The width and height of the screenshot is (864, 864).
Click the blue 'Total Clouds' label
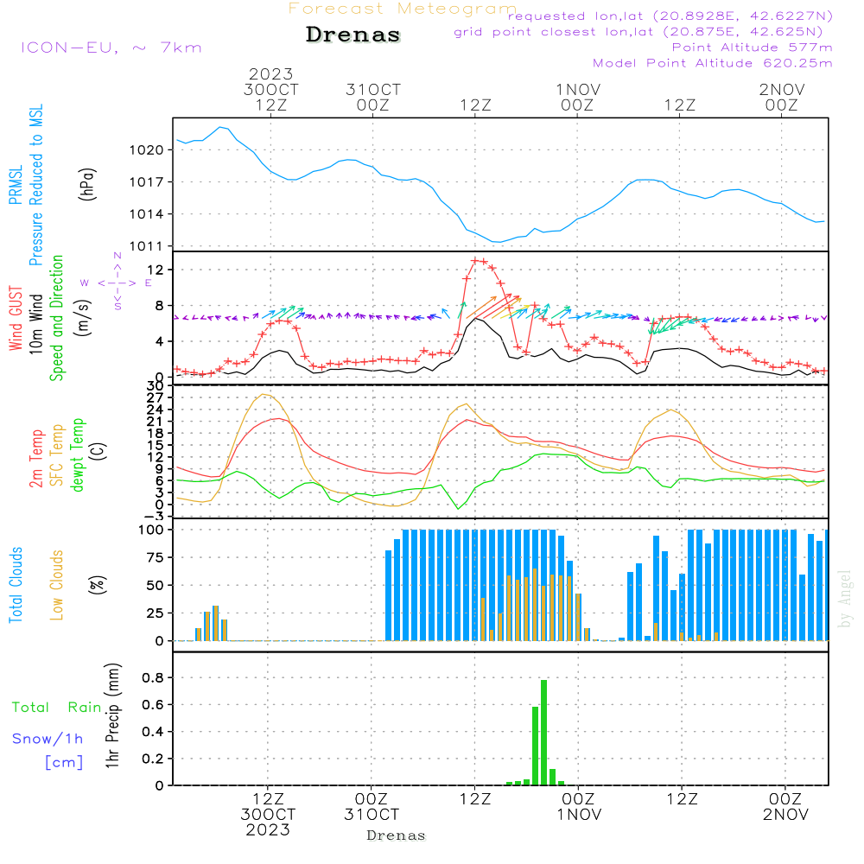[16, 585]
